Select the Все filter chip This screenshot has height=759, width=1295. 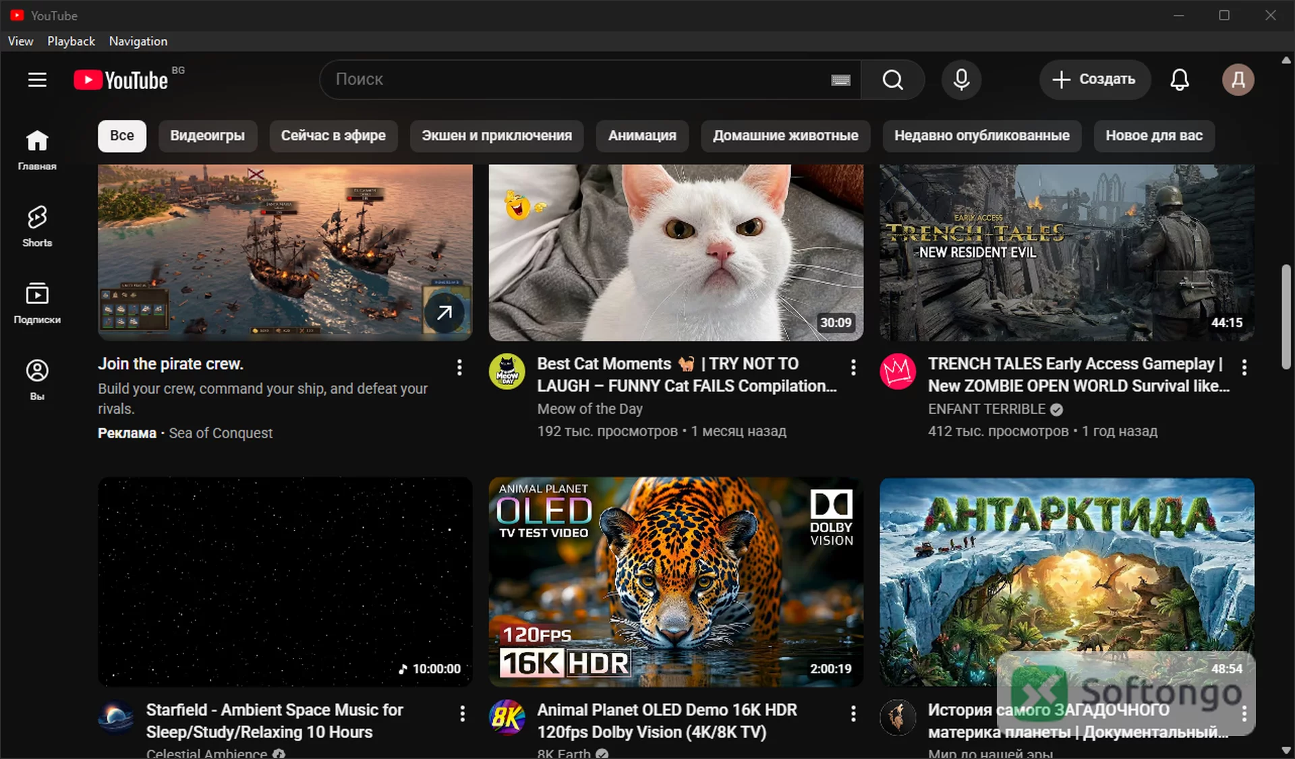(x=122, y=135)
